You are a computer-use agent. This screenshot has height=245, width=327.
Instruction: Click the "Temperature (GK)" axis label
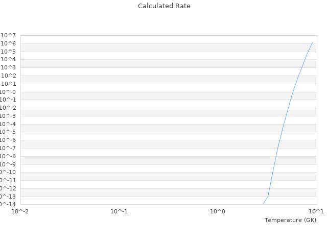click(x=290, y=220)
